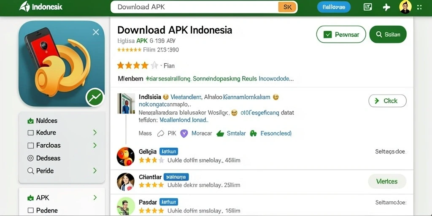Screen dimensions: 432x216
Task: Expand the APK chevron in sidebar
Action: pyautogui.click(x=95, y=197)
